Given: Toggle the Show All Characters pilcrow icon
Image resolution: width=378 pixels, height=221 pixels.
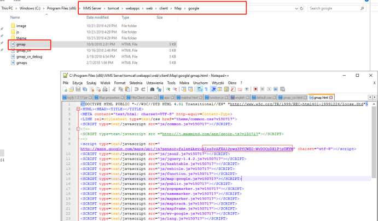Looking at the screenshot, I should pyautogui.click(x=206, y=89).
